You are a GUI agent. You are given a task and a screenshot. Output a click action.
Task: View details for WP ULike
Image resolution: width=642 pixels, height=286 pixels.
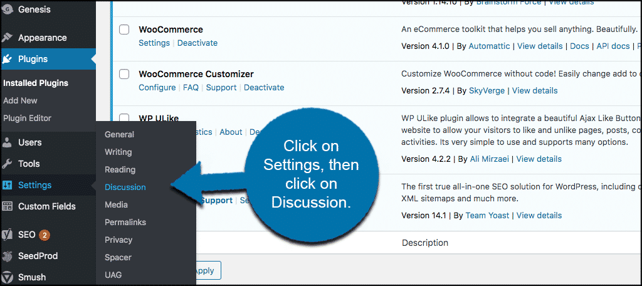(x=539, y=159)
